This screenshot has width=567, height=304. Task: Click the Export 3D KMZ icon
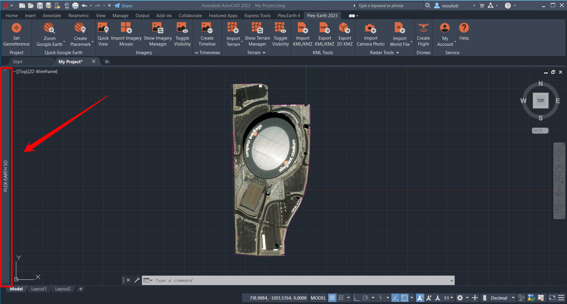click(345, 28)
